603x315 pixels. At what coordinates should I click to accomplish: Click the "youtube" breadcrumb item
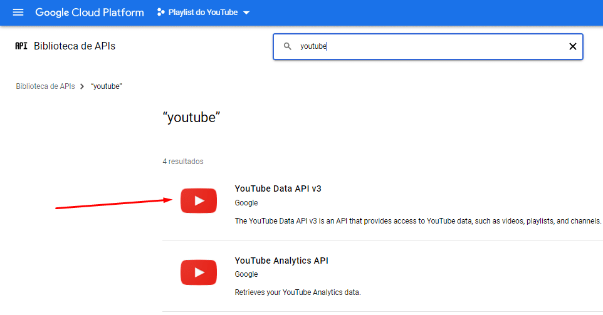(x=106, y=86)
